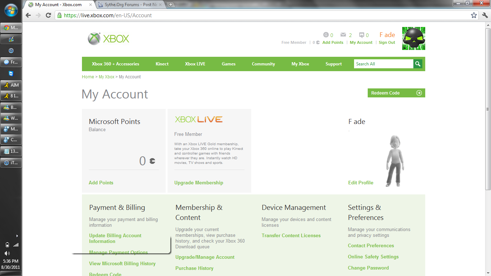Screen dimensions: 491x276
Task: Open the taskbar button labeled "AIM"
Action: pyautogui.click(x=11, y=85)
